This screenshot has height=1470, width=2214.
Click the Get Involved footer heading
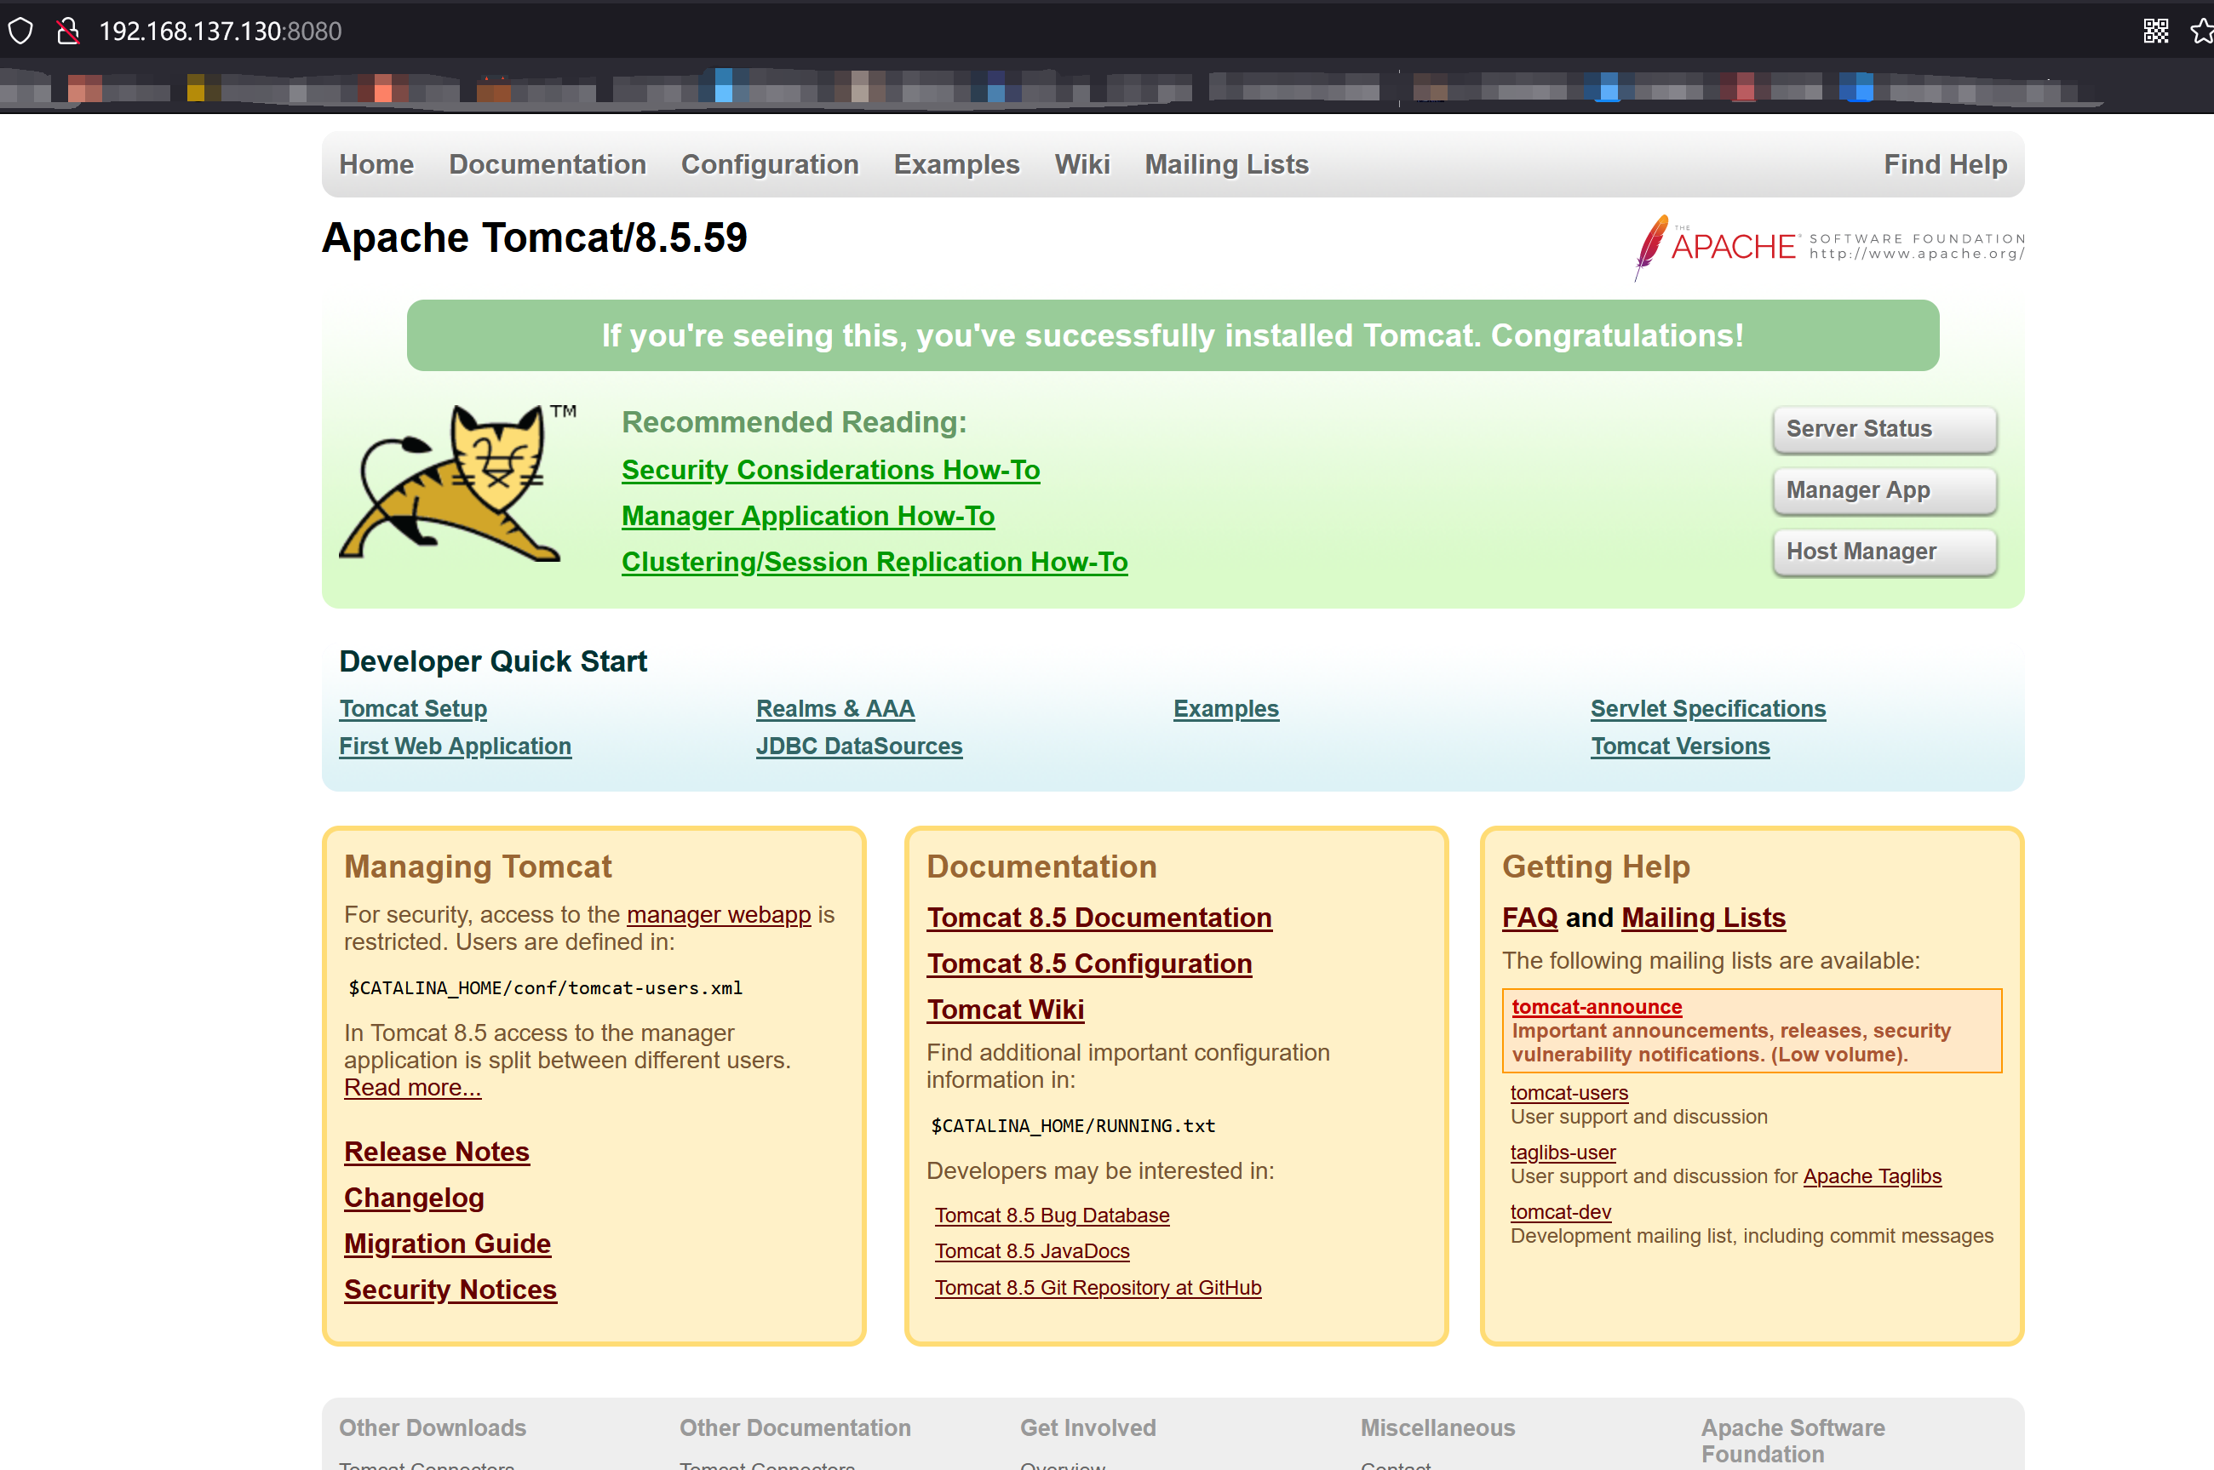(1087, 1427)
